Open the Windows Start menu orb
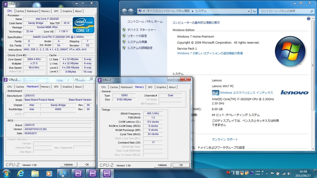 tap(6, 173)
